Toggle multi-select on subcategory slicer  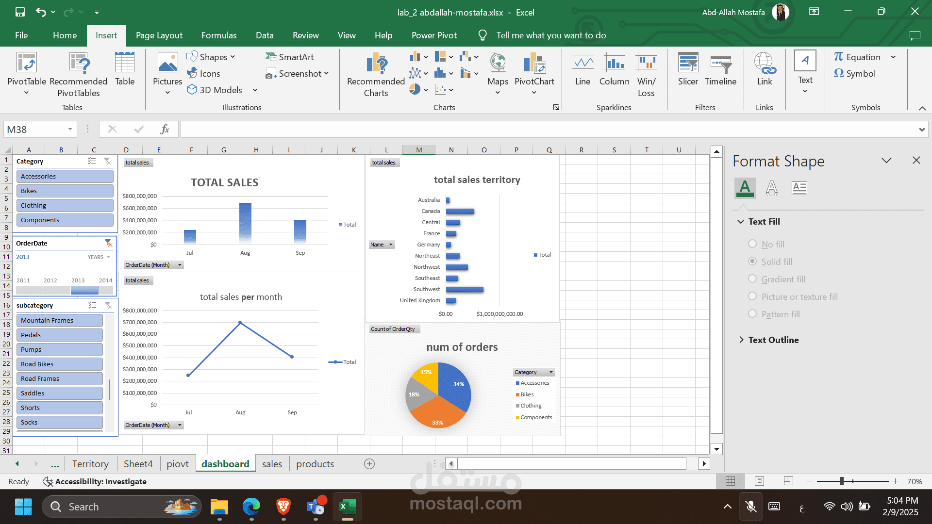(92, 305)
